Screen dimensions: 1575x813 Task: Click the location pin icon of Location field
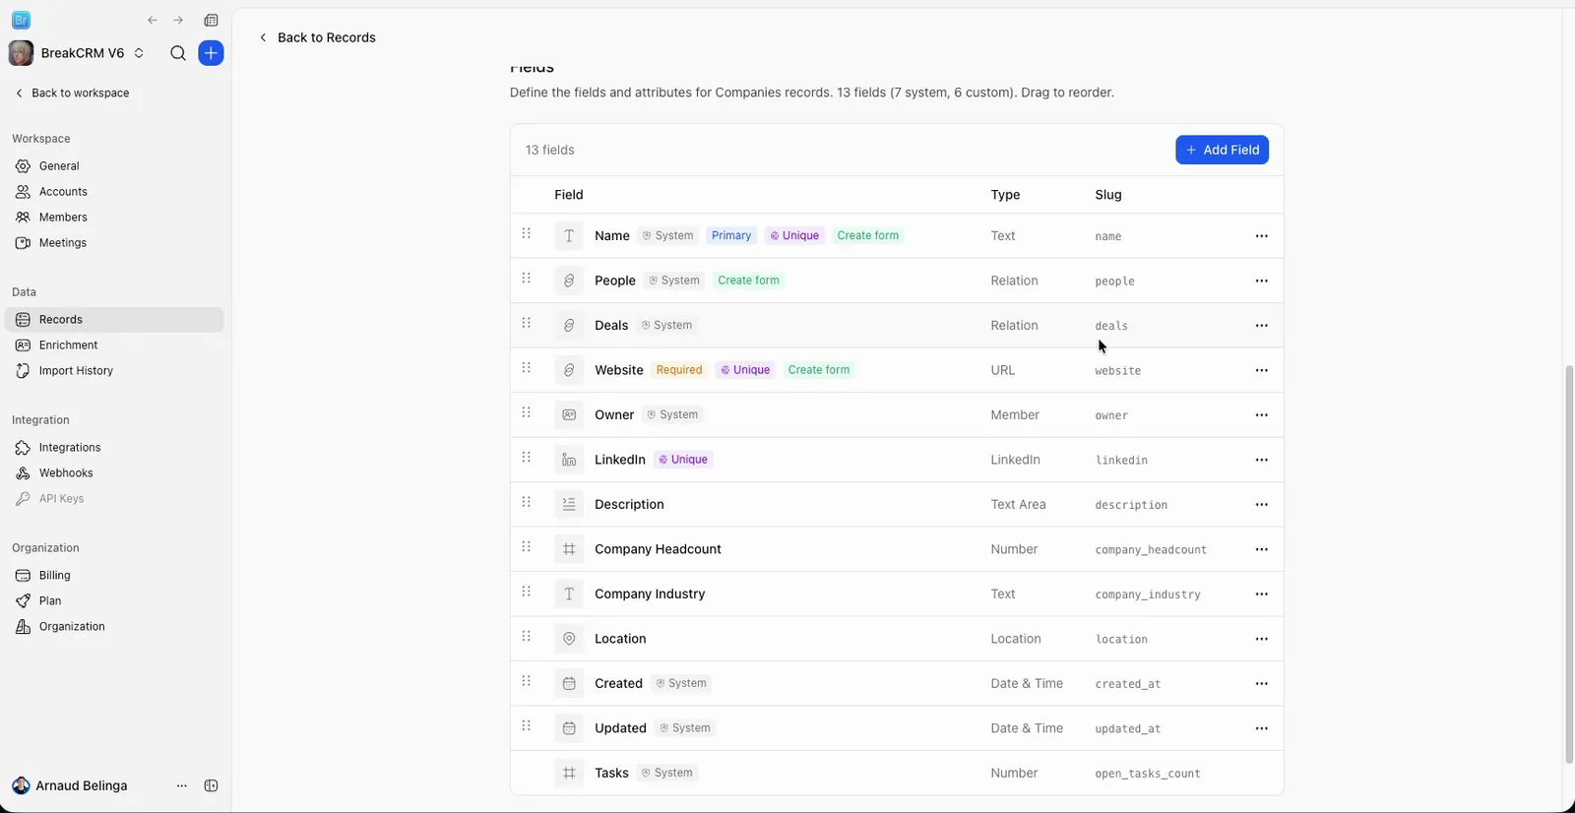569,639
